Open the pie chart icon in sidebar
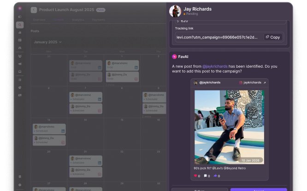 click(x=20, y=87)
